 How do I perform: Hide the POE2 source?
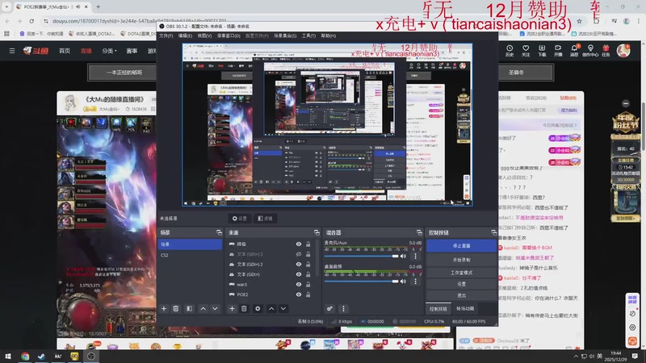[299, 294]
